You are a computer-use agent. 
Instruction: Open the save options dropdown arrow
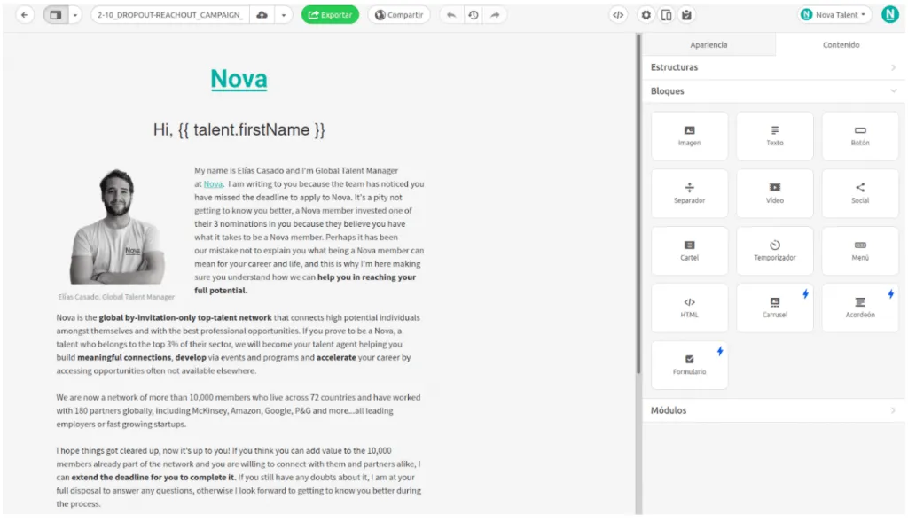click(x=284, y=15)
